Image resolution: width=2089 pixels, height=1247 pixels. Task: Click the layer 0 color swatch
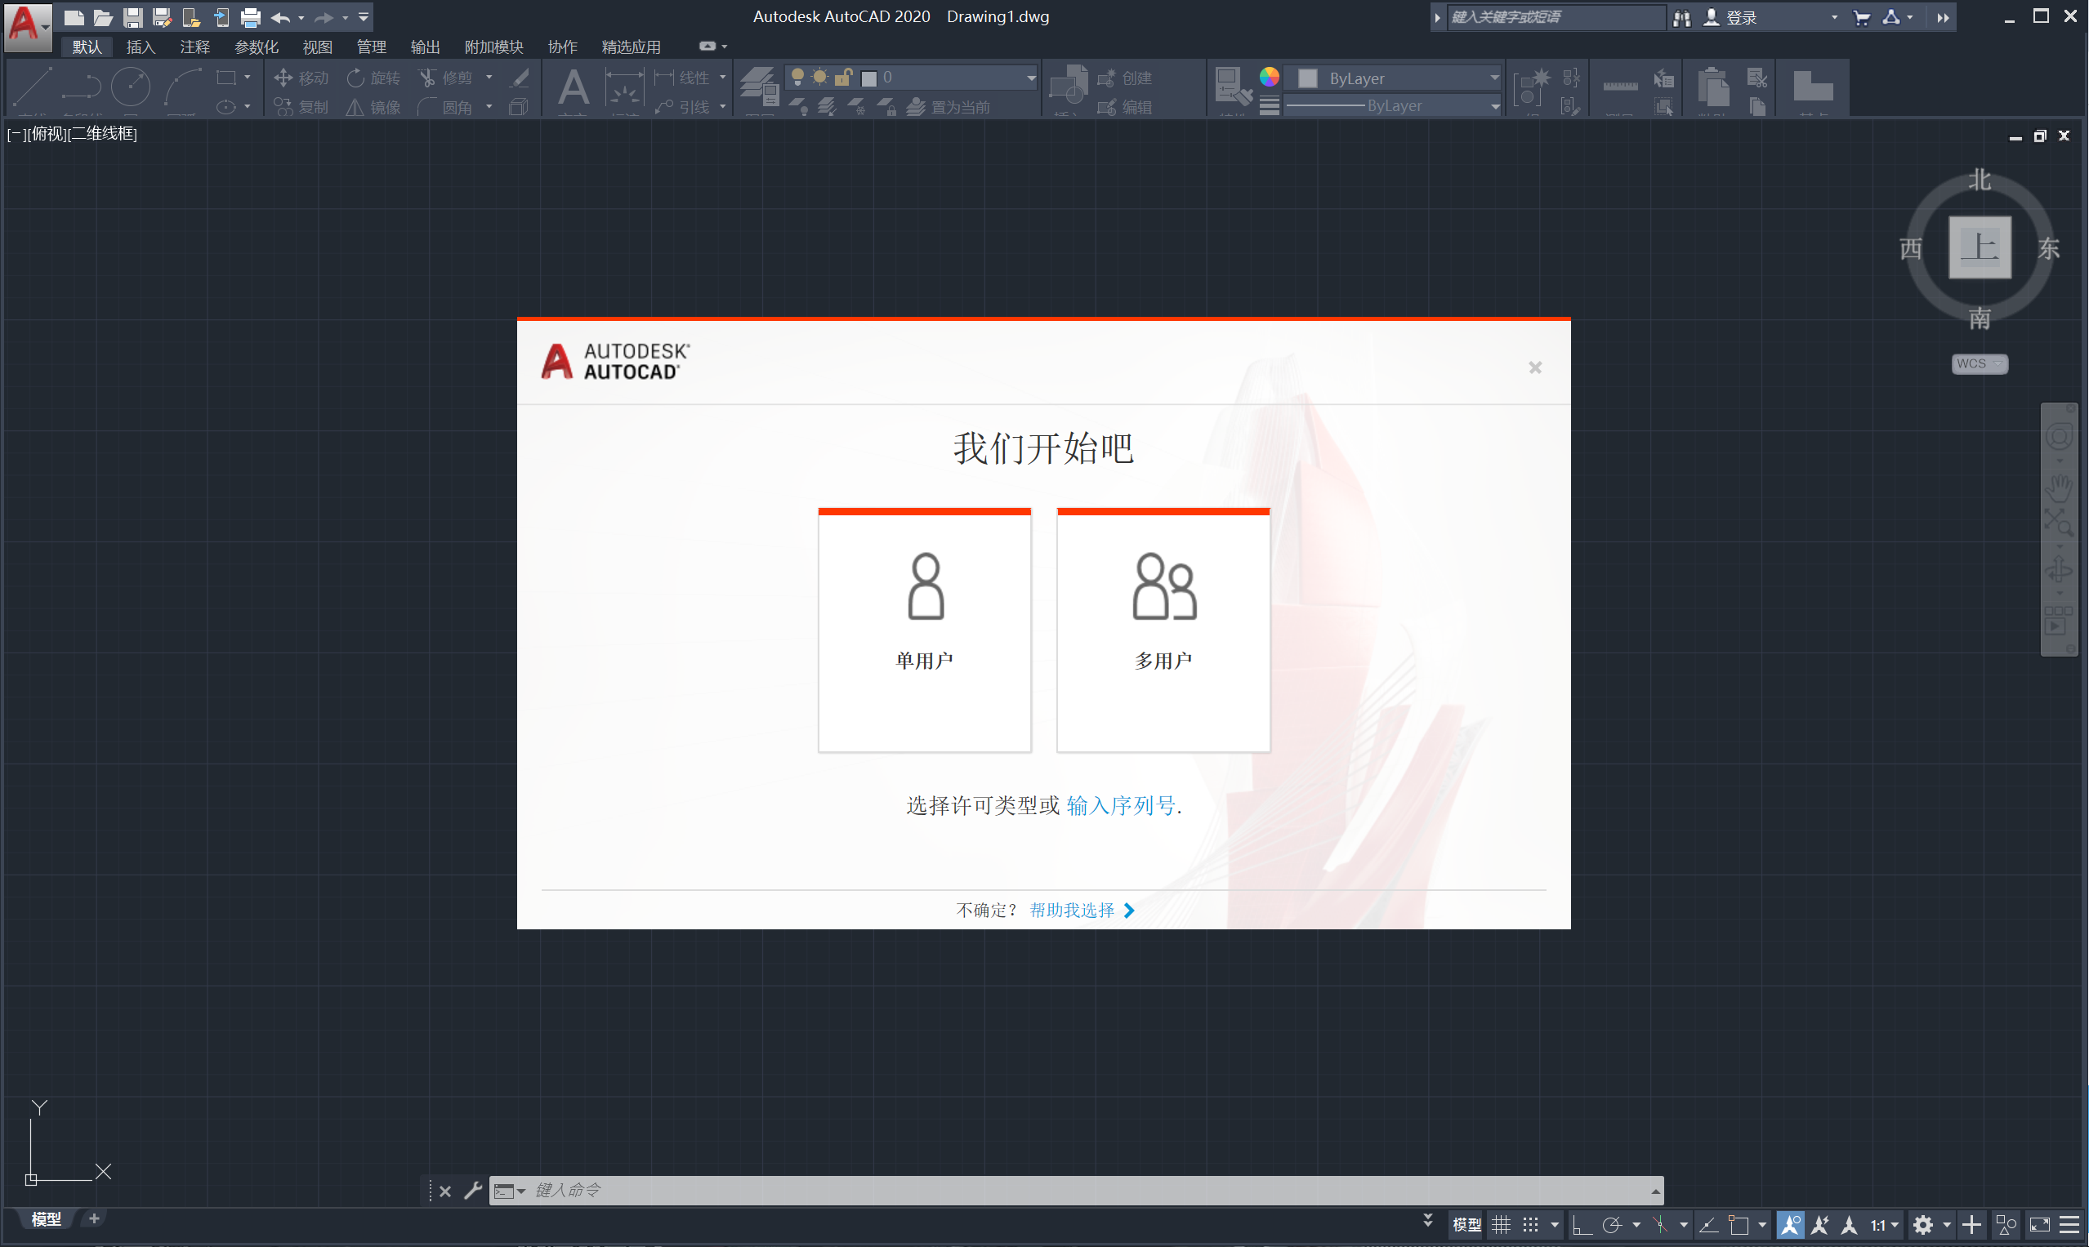870,78
